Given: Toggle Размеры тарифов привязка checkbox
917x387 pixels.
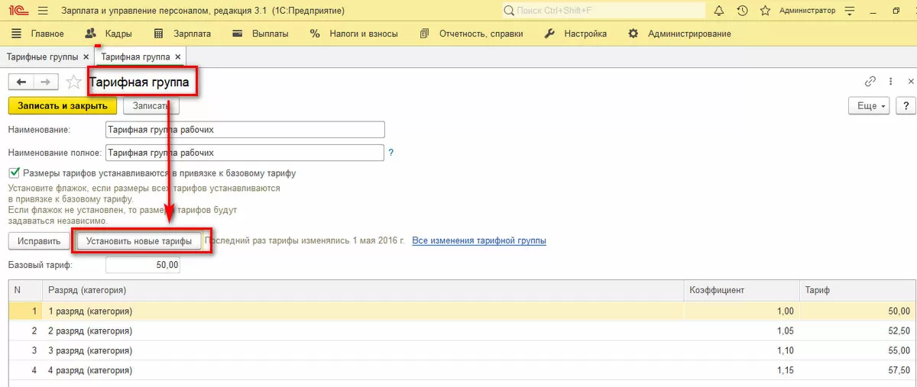Looking at the screenshot, I should (x=14, y=173).
